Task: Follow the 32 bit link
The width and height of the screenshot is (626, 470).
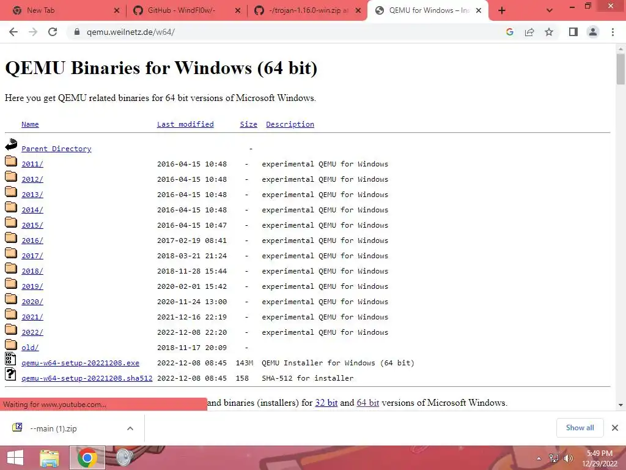Action: tap(326, 403)
